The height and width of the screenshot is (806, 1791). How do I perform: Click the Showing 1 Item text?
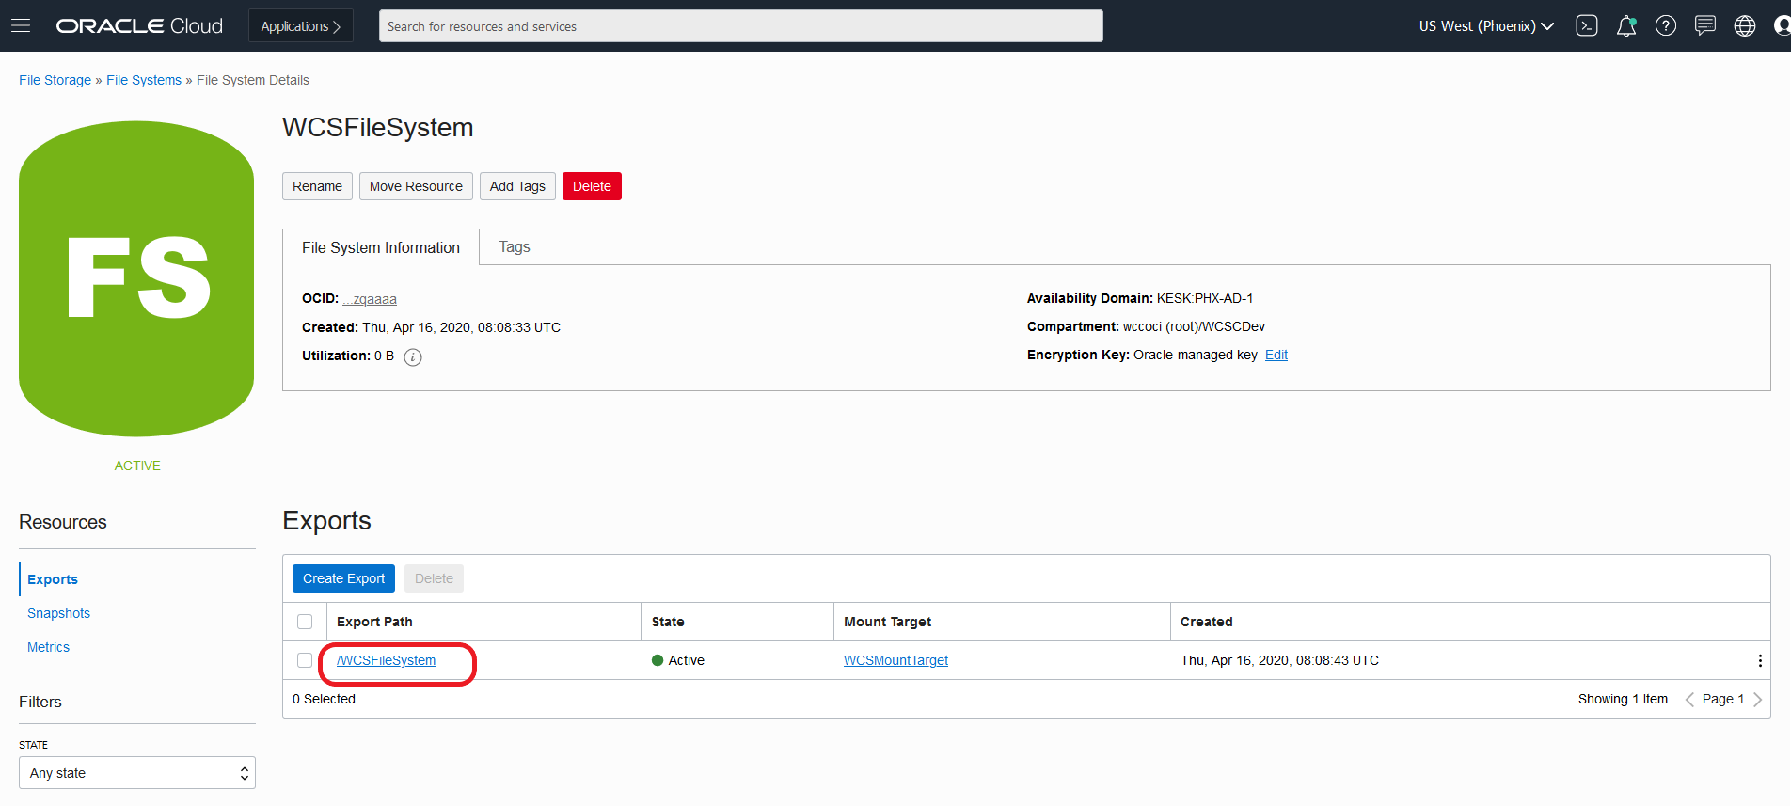(x=1623, y=699)
